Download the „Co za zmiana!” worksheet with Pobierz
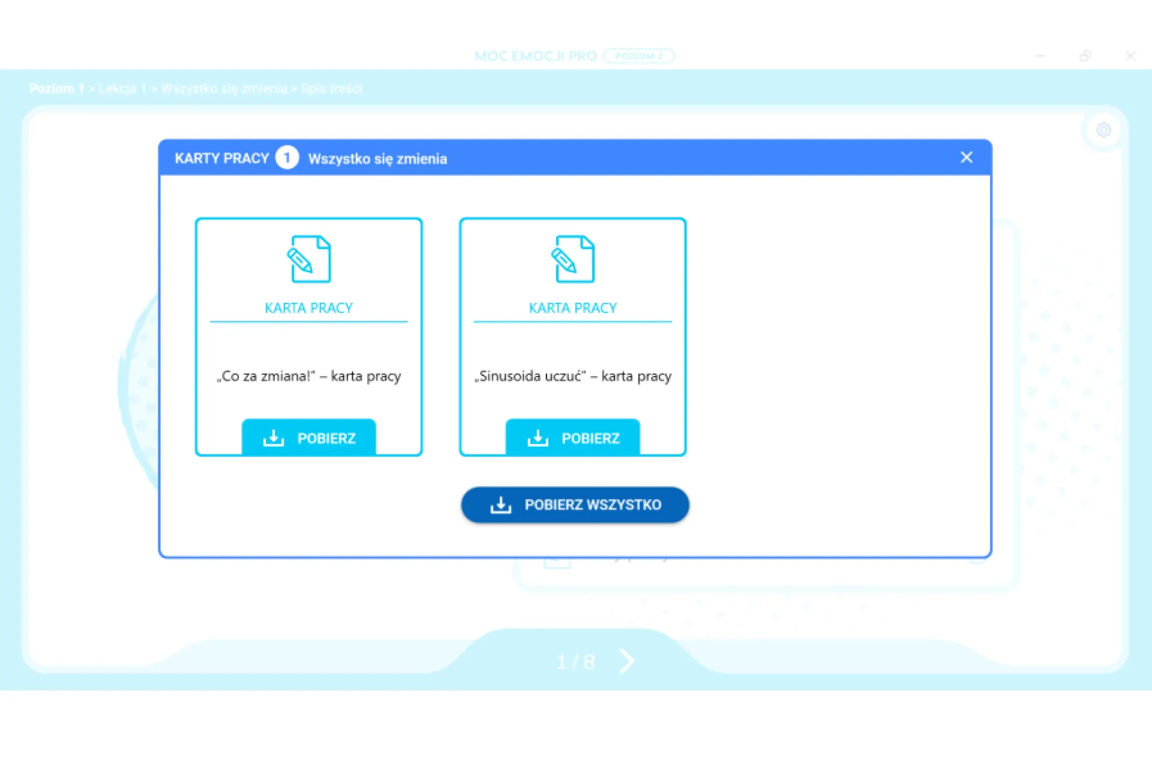1152x770 pixels. [308, 438]
